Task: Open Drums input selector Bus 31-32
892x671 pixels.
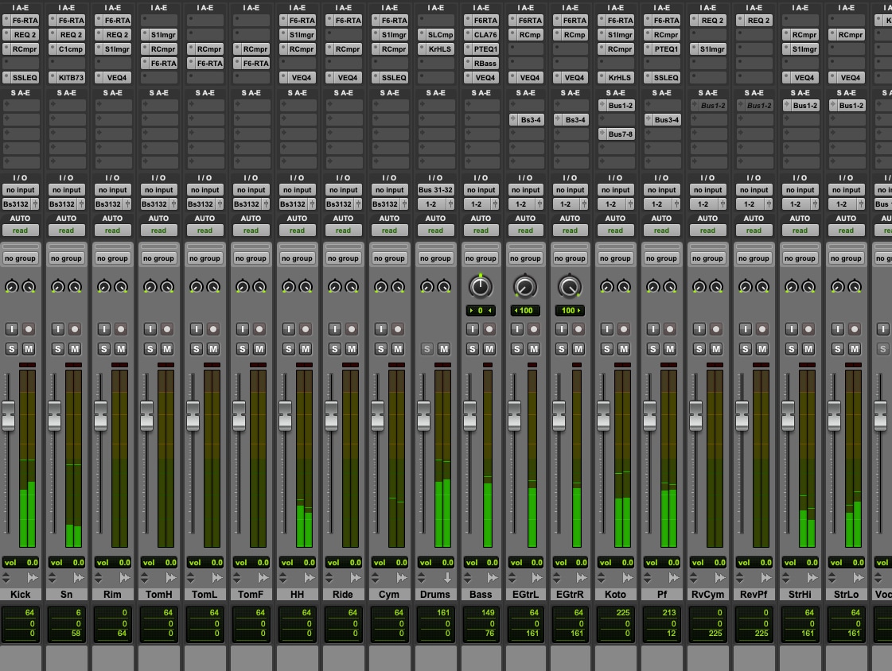Action: click(x=435, y=190)
